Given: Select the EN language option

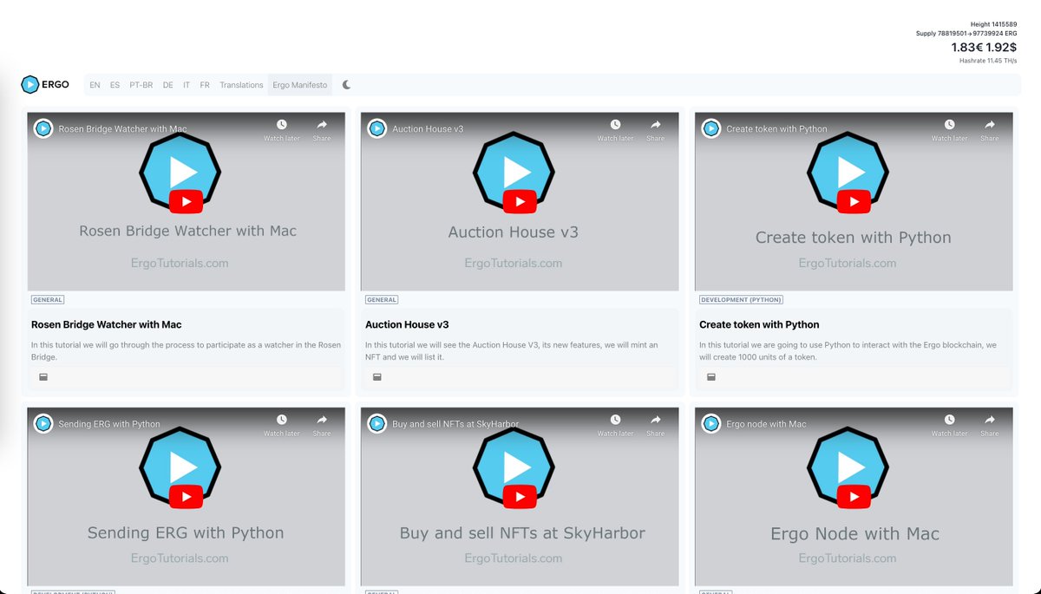Looking at the screenshot, I should (x=95, y=84).
